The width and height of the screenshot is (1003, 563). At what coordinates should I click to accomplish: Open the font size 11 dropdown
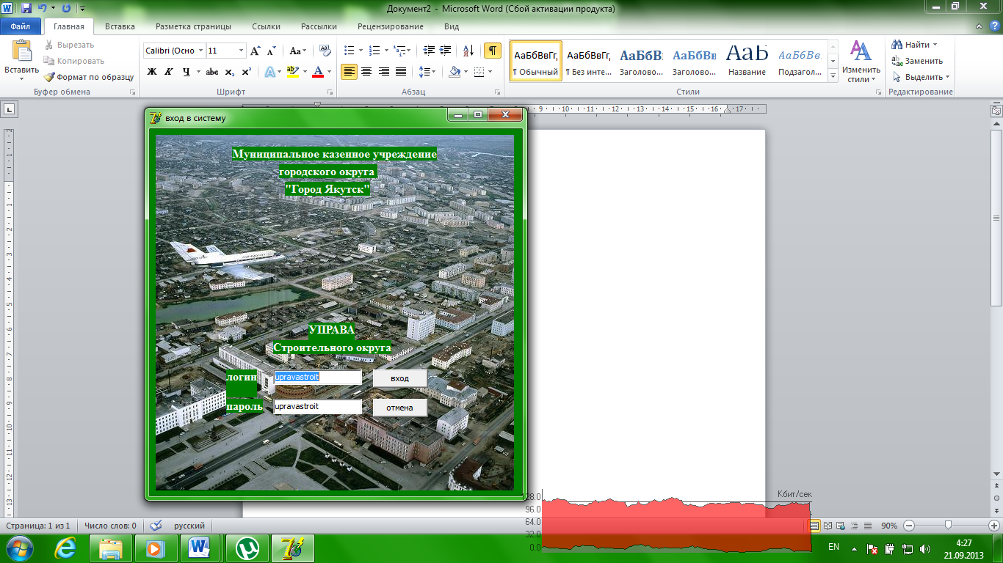(241, 51)
